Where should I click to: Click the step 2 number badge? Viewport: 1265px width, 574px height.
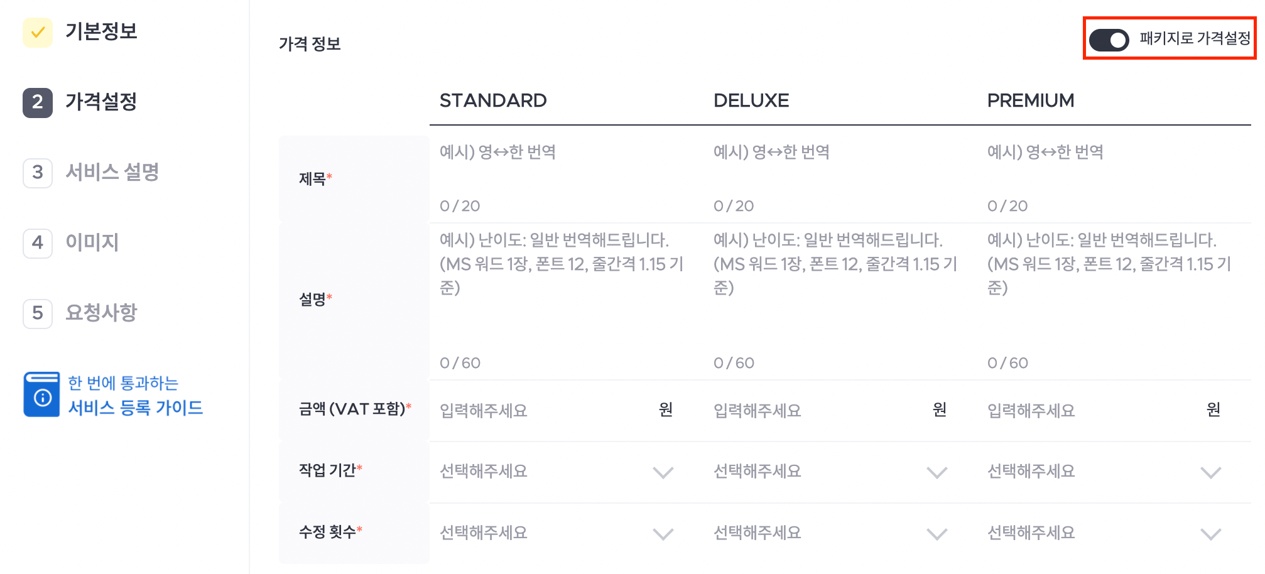tap(38, 102)
